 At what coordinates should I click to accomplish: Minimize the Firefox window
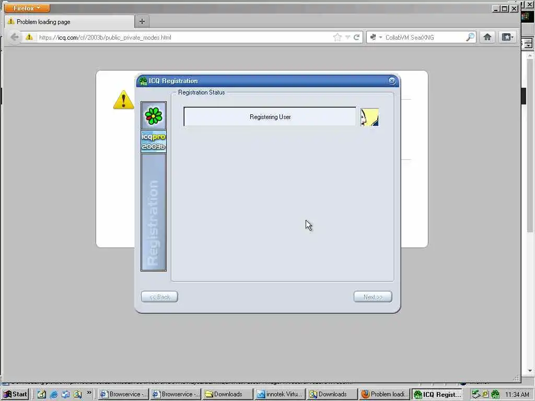pyautogui.click(x=496, y=8)
